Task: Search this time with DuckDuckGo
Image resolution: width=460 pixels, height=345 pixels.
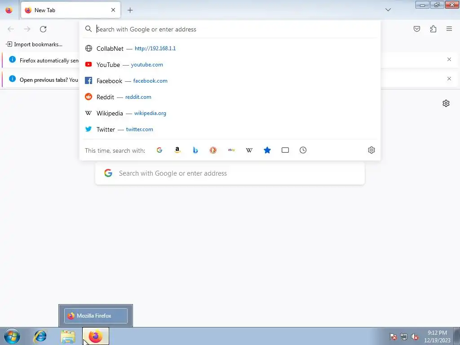Action: 213,150
